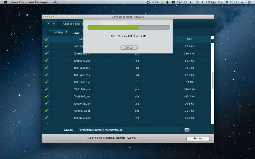Toggle the select-all checkmark in header

[47, 39]
